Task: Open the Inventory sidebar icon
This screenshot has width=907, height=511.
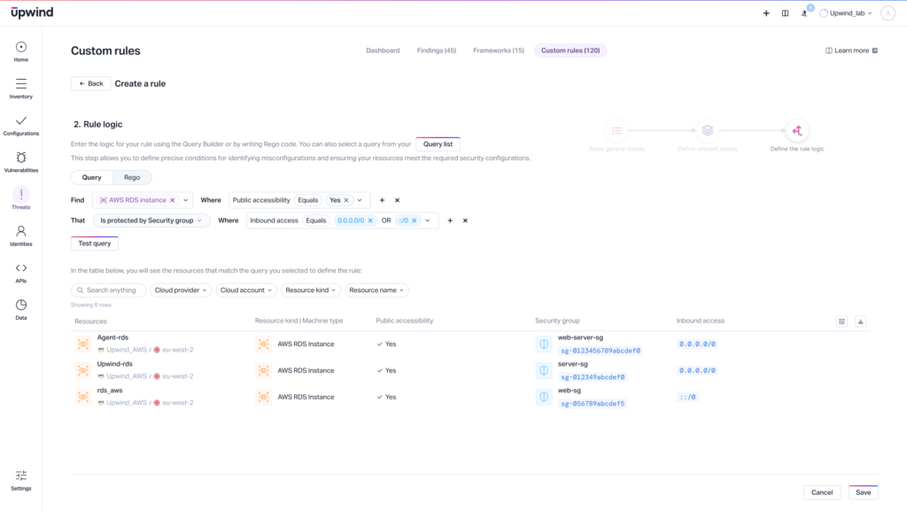Action: 21,84
